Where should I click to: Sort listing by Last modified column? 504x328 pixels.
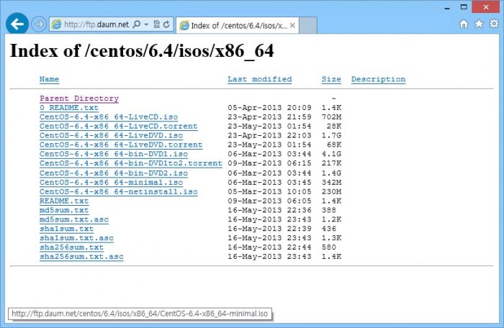tap(260, 79)
